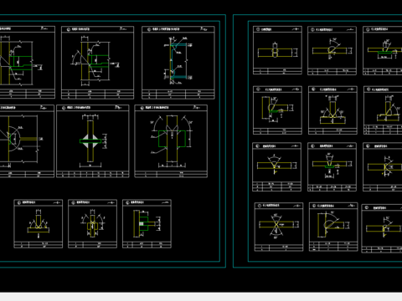
Task: Select the title strip of the channel-section detail
Action: pos(178,29)
